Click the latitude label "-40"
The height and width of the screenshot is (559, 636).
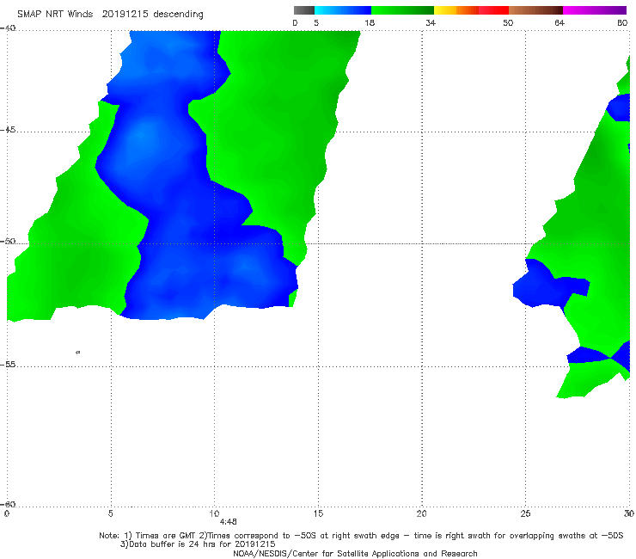[x=8, y=28]
